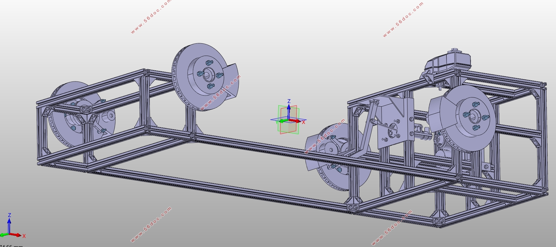Select the upper-left brake disc with four bolts
Viewport: 556px width, 247px height.
[x=200, y=77]
